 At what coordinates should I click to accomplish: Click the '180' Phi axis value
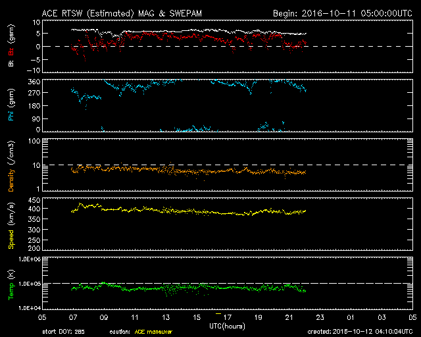[34, 106]
